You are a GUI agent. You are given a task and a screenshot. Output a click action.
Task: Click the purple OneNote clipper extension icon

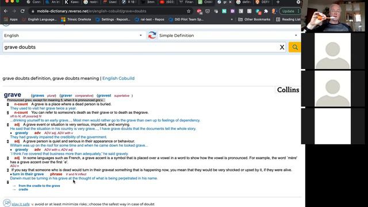coord(232,11)
